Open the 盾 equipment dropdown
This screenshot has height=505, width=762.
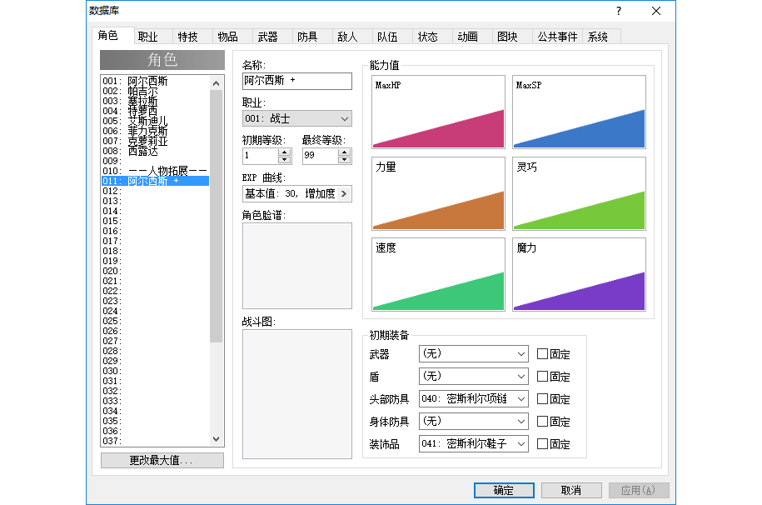(473, 376)
